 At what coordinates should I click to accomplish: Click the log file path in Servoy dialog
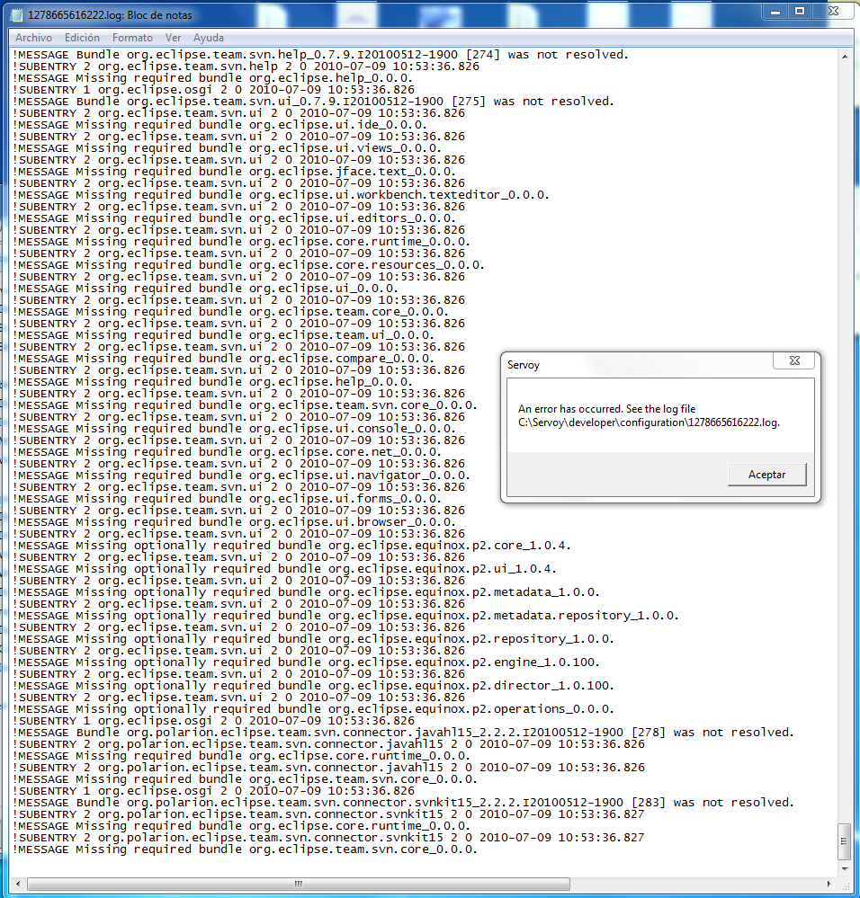coord(649,422)
